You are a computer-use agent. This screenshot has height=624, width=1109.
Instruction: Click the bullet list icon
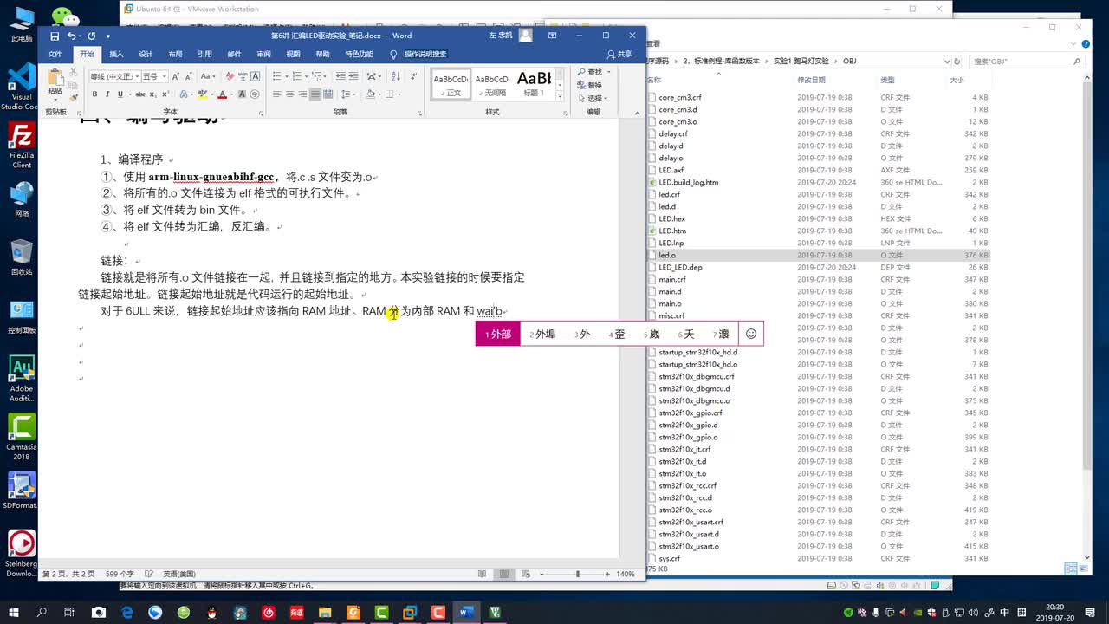278,76
